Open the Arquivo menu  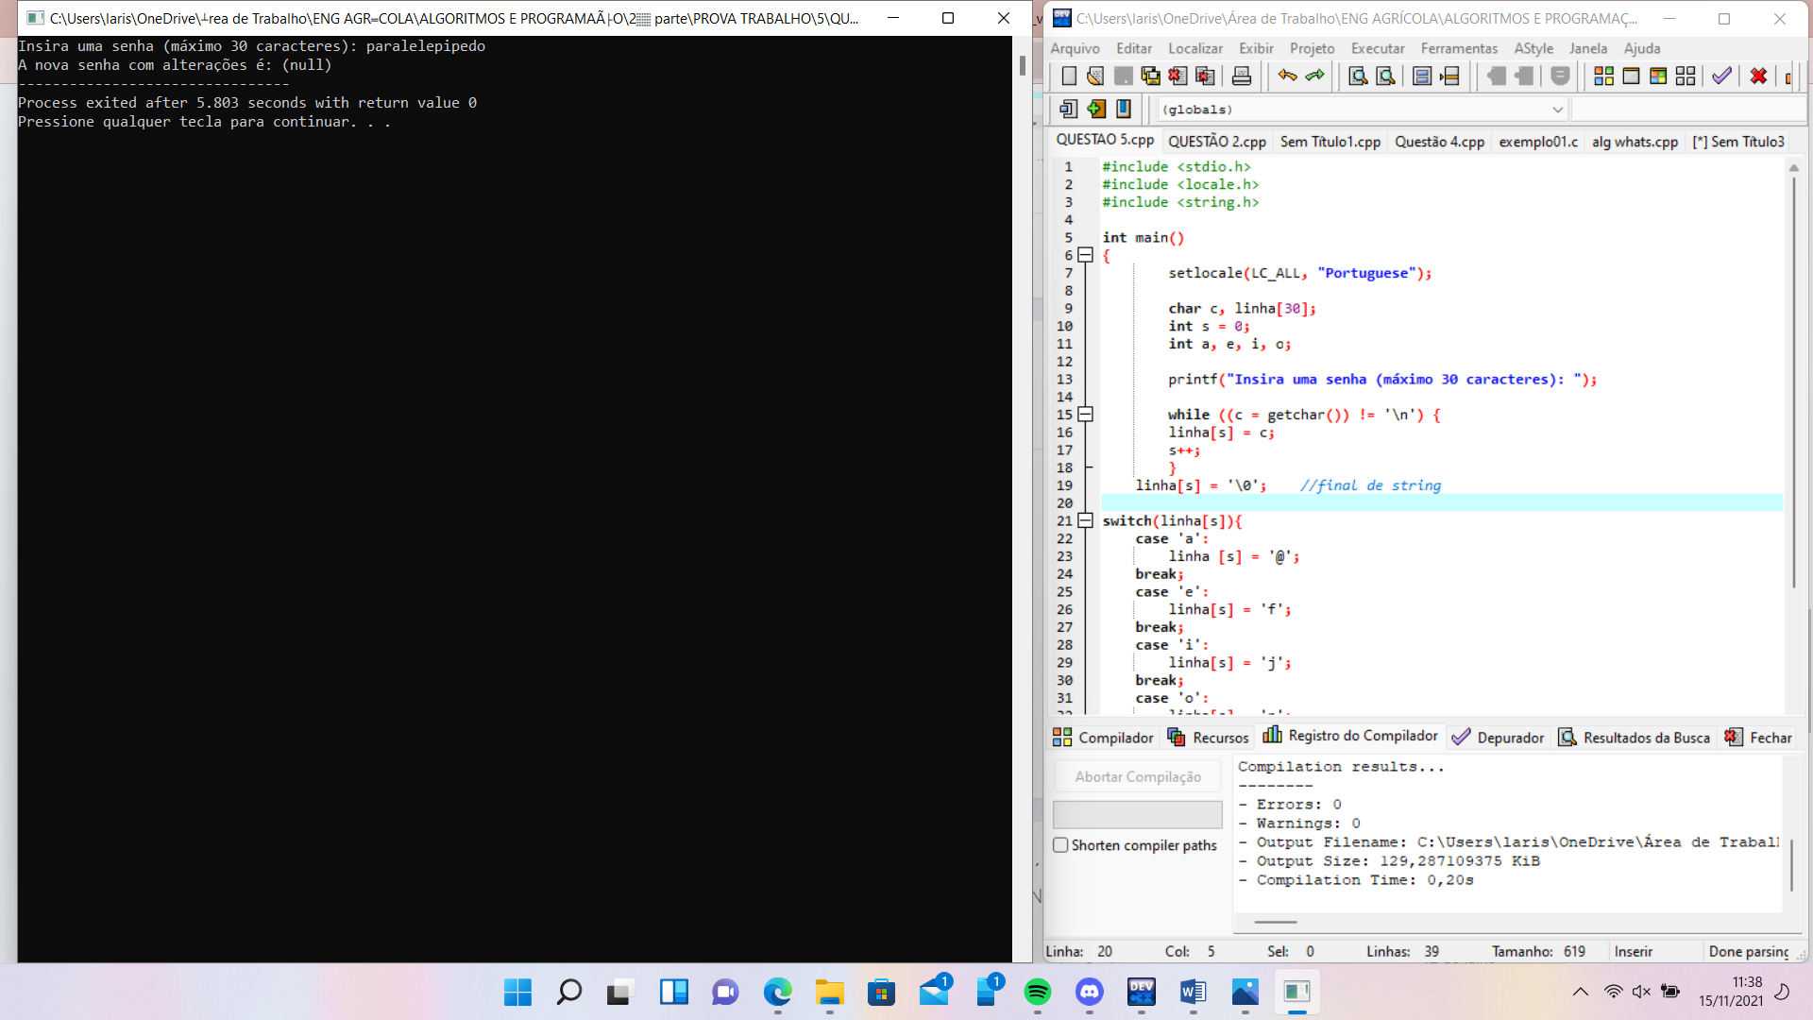tap(1075, 48)
